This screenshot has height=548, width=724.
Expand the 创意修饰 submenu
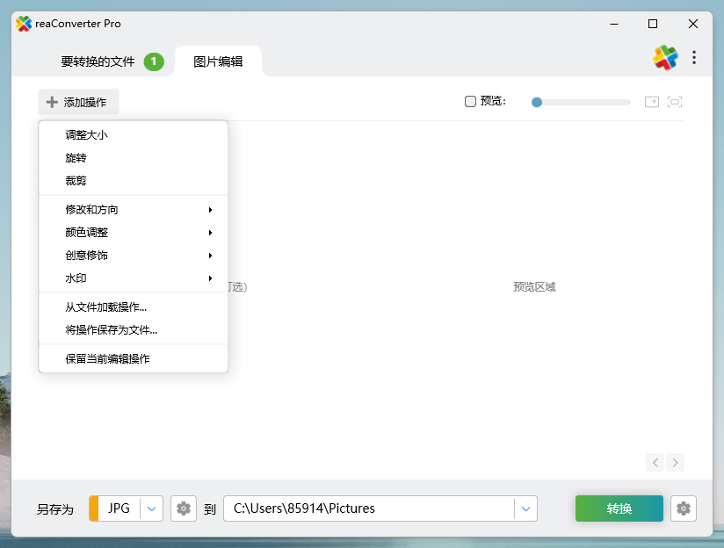(133, 256)
